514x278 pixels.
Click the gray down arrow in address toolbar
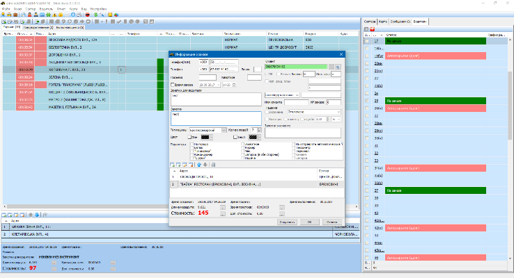point(207,164)
